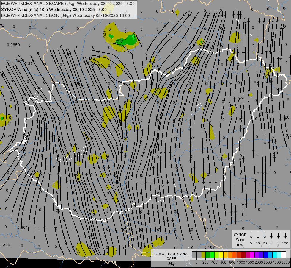This screenshot has height=268, width=291.
Task: Click the 30 value in wind legend
Action: 271,243
